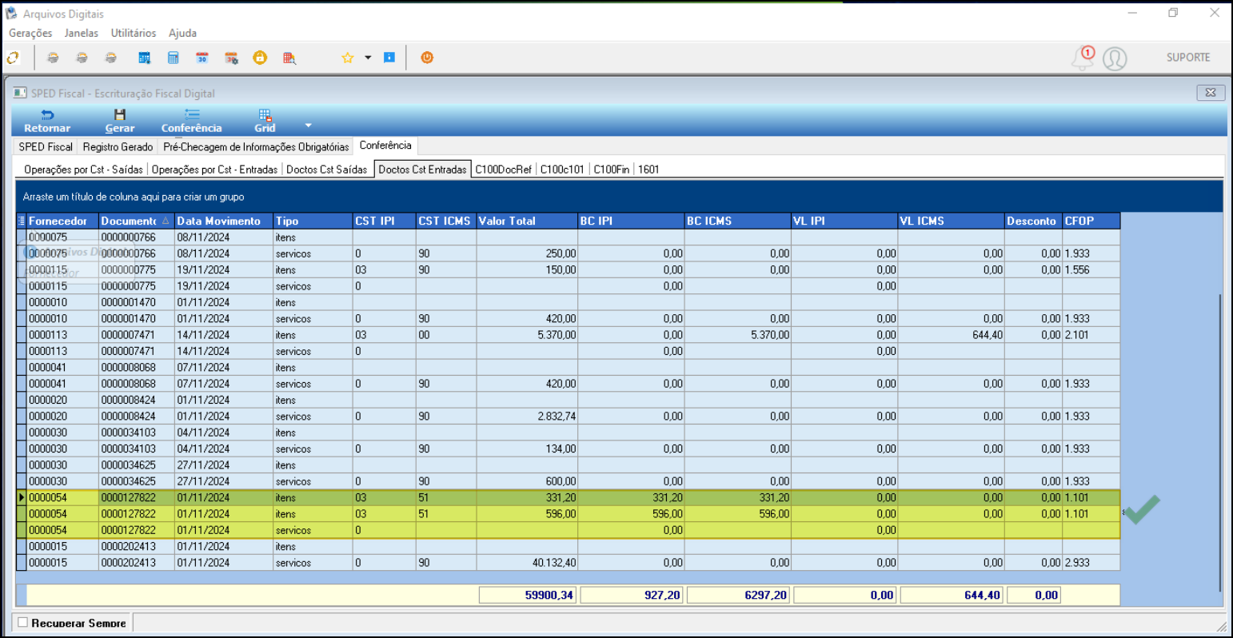Select the cell showing 40.132,40
1233x638 pixels.
[x=527, y=563]
